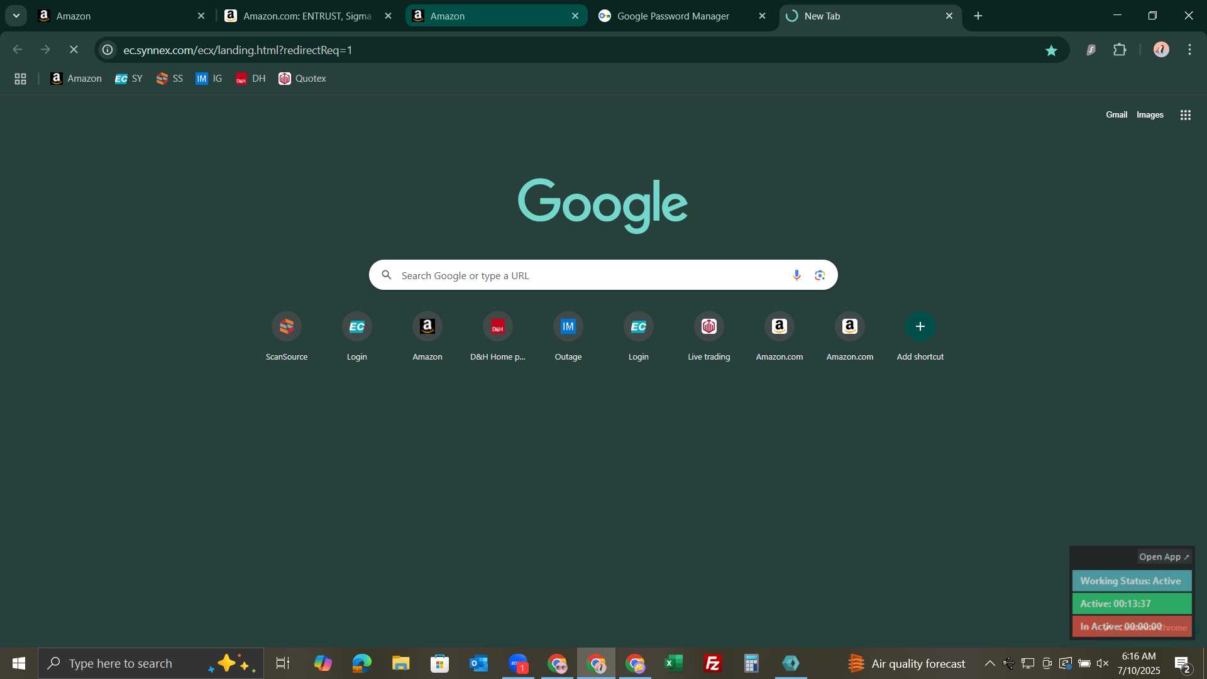Open Air quality forecast widget
The height and width of the screenshot is (679, 1207).
click(907, 663)
